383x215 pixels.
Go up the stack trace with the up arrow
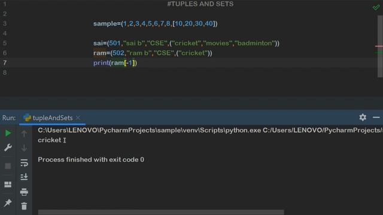pyautogui.click(x=24, y=133)
